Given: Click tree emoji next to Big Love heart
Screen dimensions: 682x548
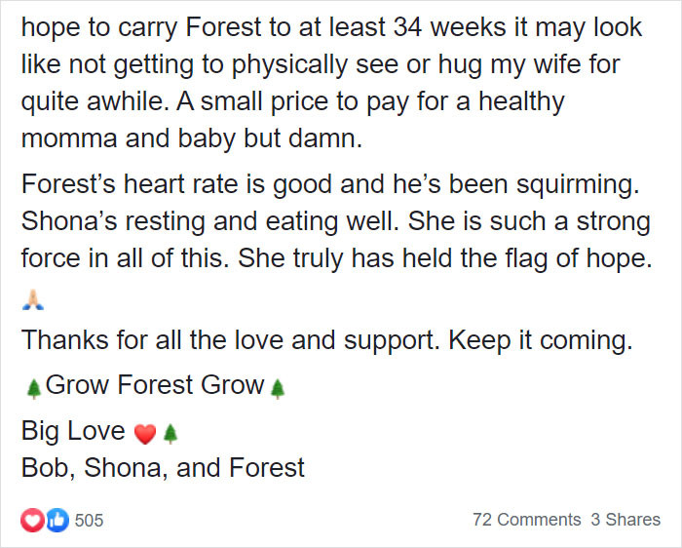Looking at the screenshot, I should pyautogui.click(x=170, y=434).
